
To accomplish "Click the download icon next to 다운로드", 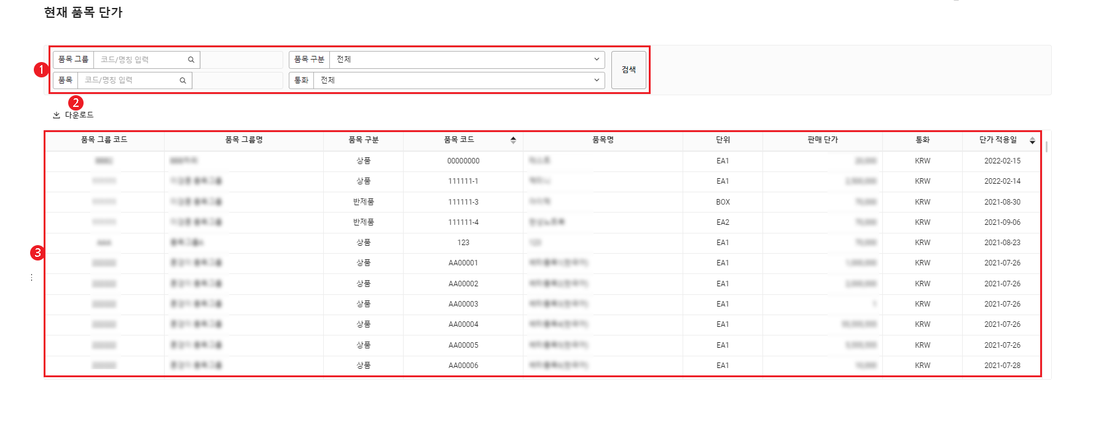I will [57, 116].
